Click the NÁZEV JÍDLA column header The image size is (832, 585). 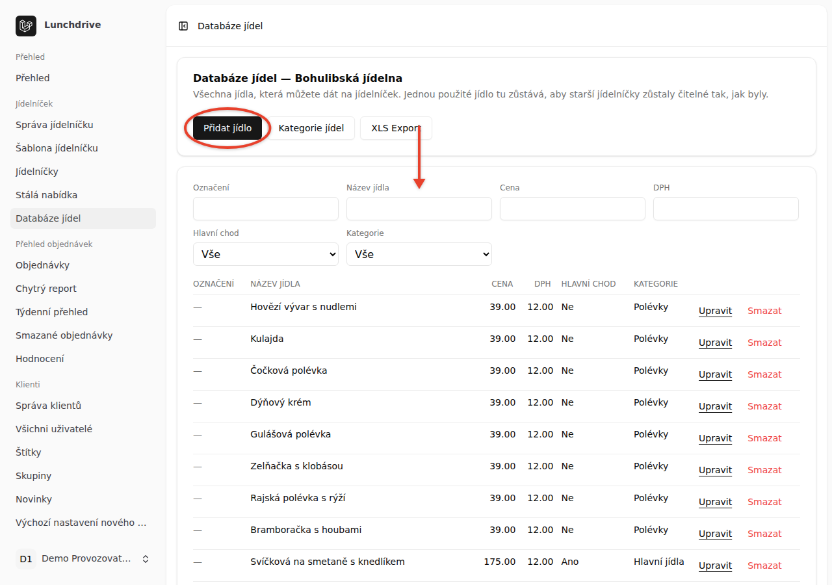[x=275, y=284]
